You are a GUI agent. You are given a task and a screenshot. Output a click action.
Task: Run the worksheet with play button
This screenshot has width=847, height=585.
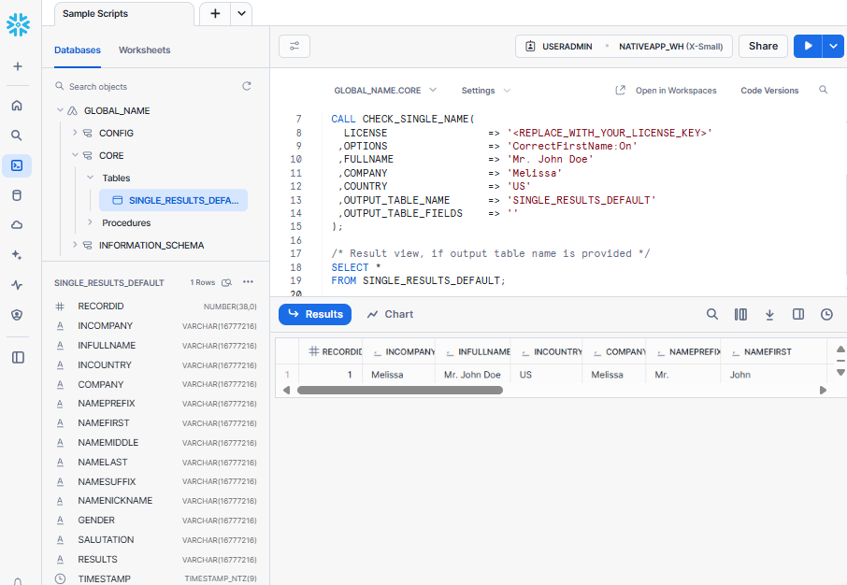point(808,46)
